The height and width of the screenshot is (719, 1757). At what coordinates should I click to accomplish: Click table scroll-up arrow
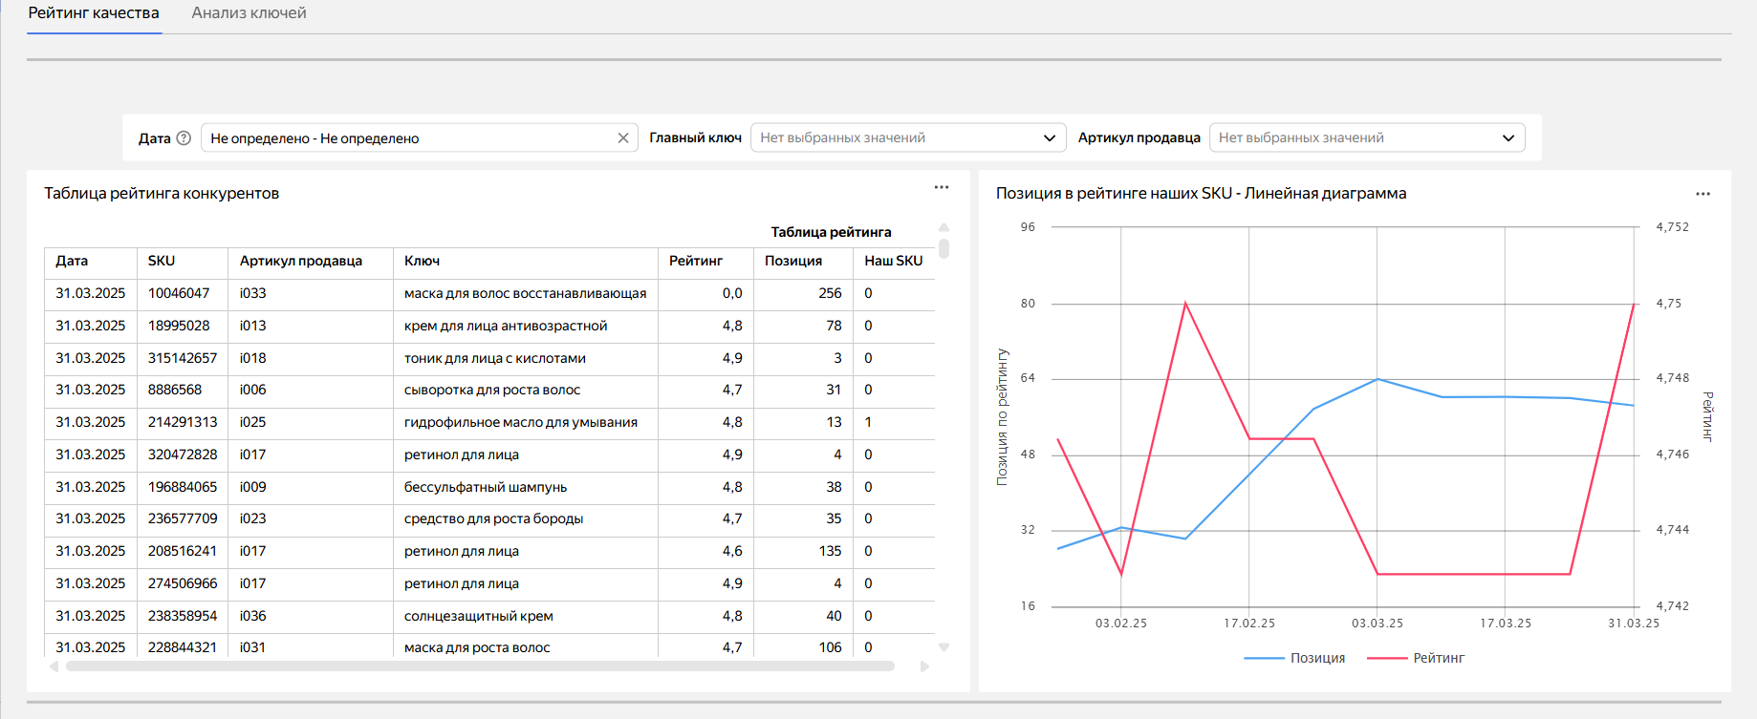pyautogui.click(x=944, y=228)
